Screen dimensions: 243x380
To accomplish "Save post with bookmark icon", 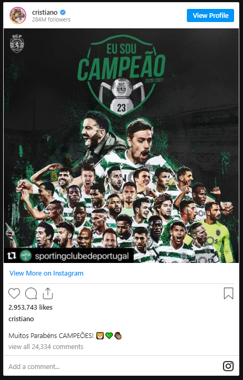I will click(x=228, y=293).
